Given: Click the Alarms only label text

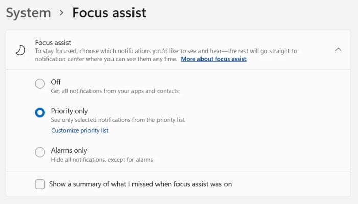Looking at the screenshot, I should point(69,150).
